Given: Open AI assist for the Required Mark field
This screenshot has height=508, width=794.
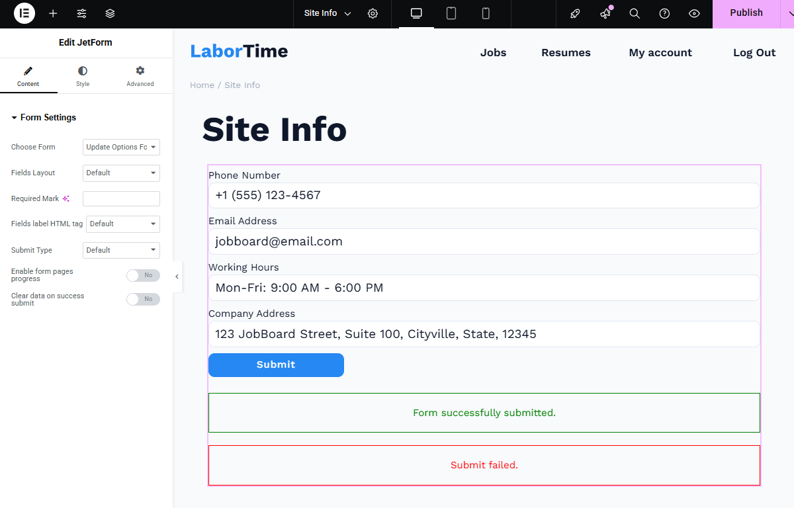Looking at the screenshot, I should 64,198.
